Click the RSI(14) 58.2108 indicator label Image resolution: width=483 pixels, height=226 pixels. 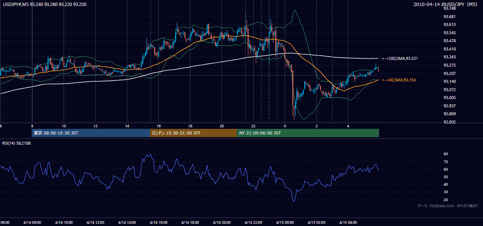[x=16, y=143]
